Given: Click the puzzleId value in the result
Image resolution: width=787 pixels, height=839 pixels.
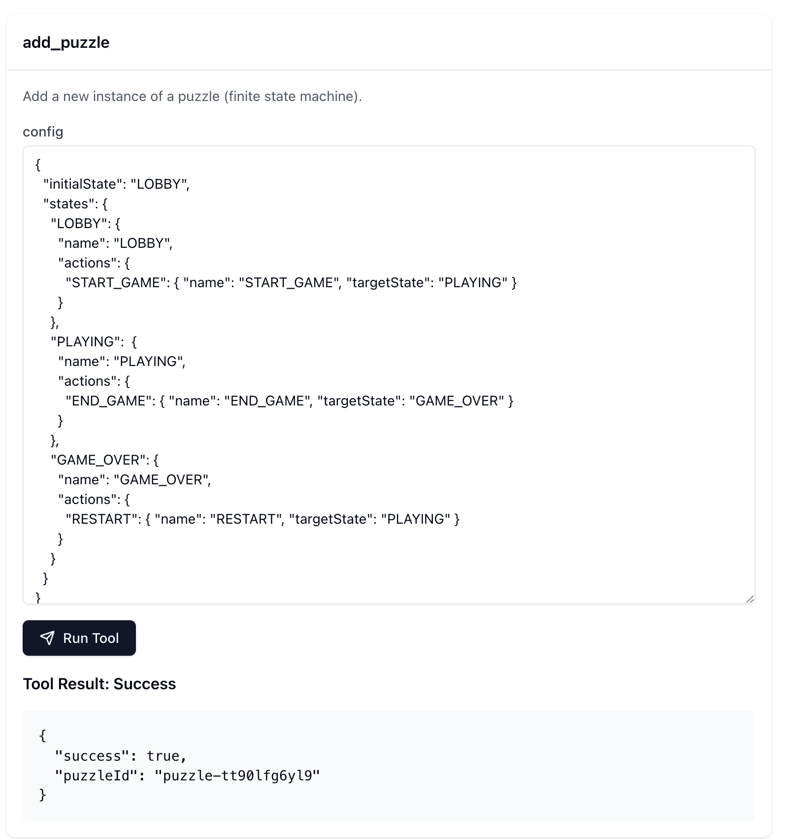Looking at the screenshot, I should coord(237,776).
